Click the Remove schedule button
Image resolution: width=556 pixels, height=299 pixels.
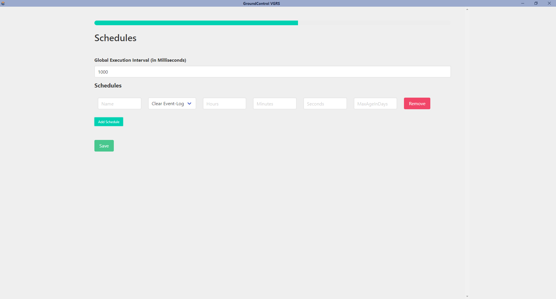pos(417,103)
